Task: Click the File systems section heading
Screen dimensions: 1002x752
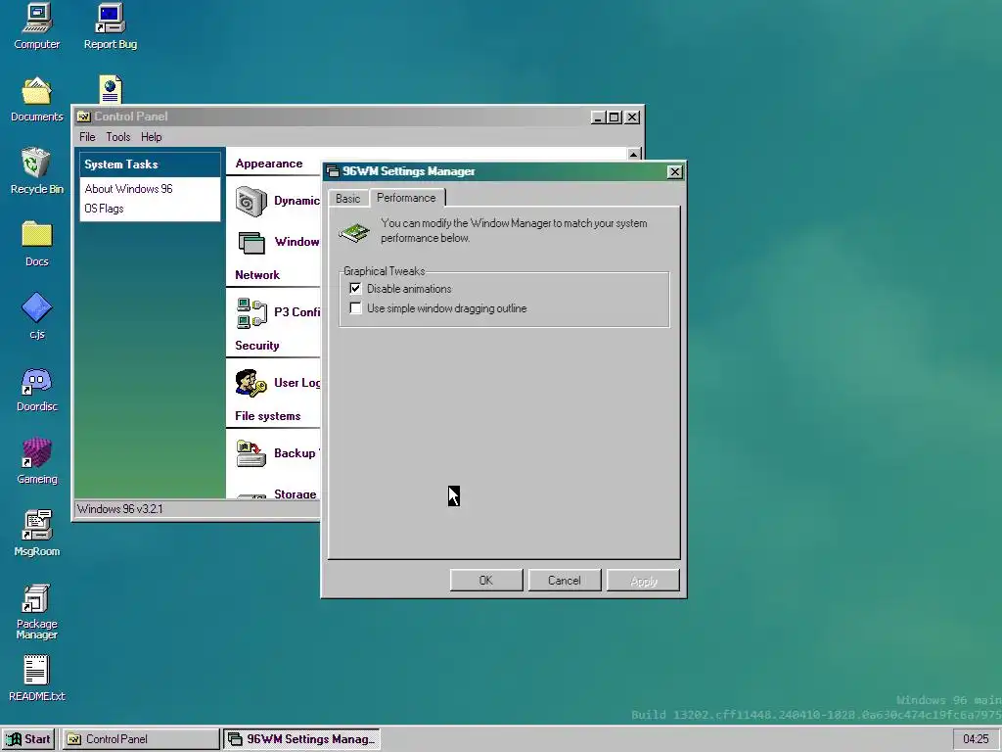Action: [268, 416]
